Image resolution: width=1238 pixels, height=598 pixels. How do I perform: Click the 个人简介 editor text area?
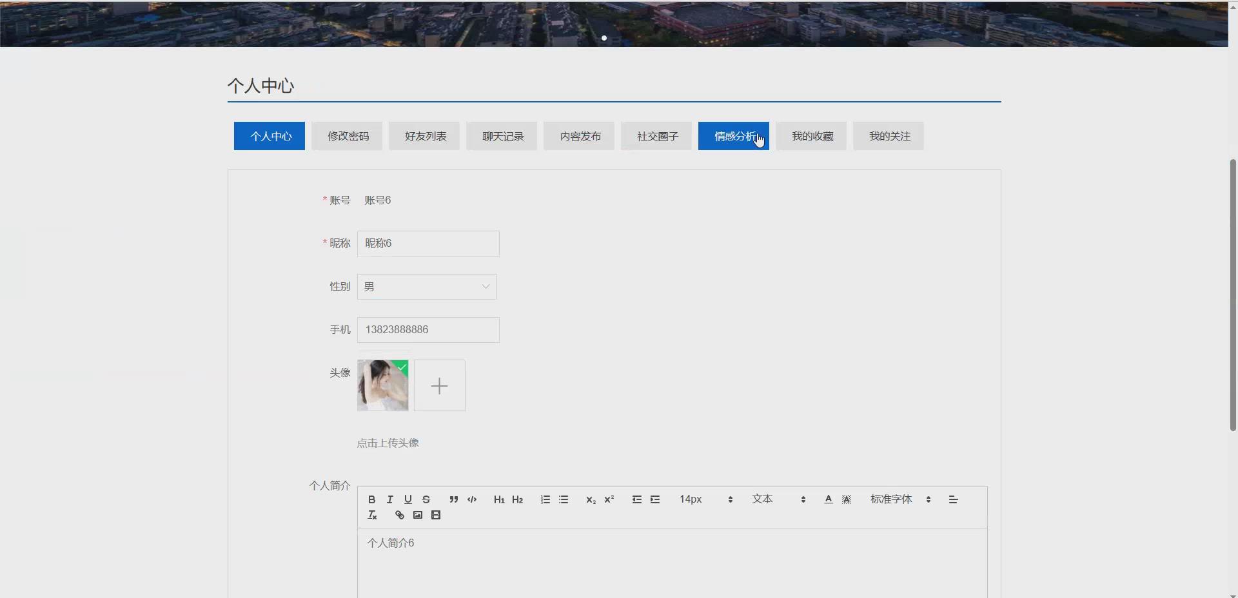point(673,563)
